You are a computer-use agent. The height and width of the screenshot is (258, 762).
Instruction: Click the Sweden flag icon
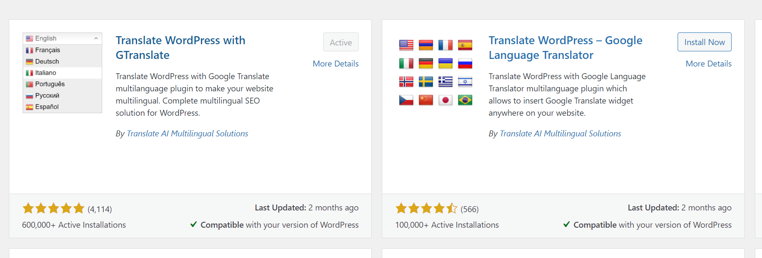426,82
